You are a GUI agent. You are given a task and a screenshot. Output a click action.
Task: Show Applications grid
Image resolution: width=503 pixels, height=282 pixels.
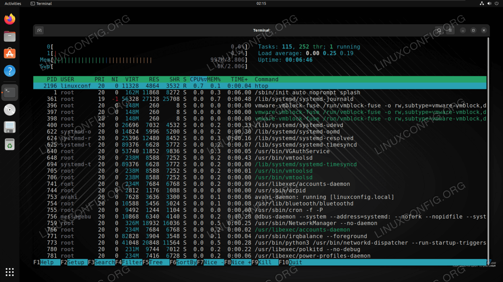[10, 272]
